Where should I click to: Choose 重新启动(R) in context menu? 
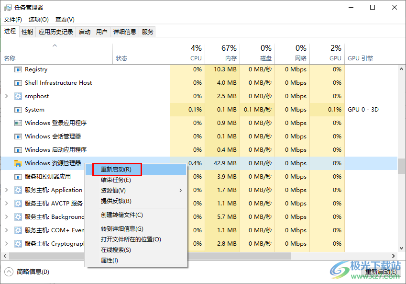136,170
